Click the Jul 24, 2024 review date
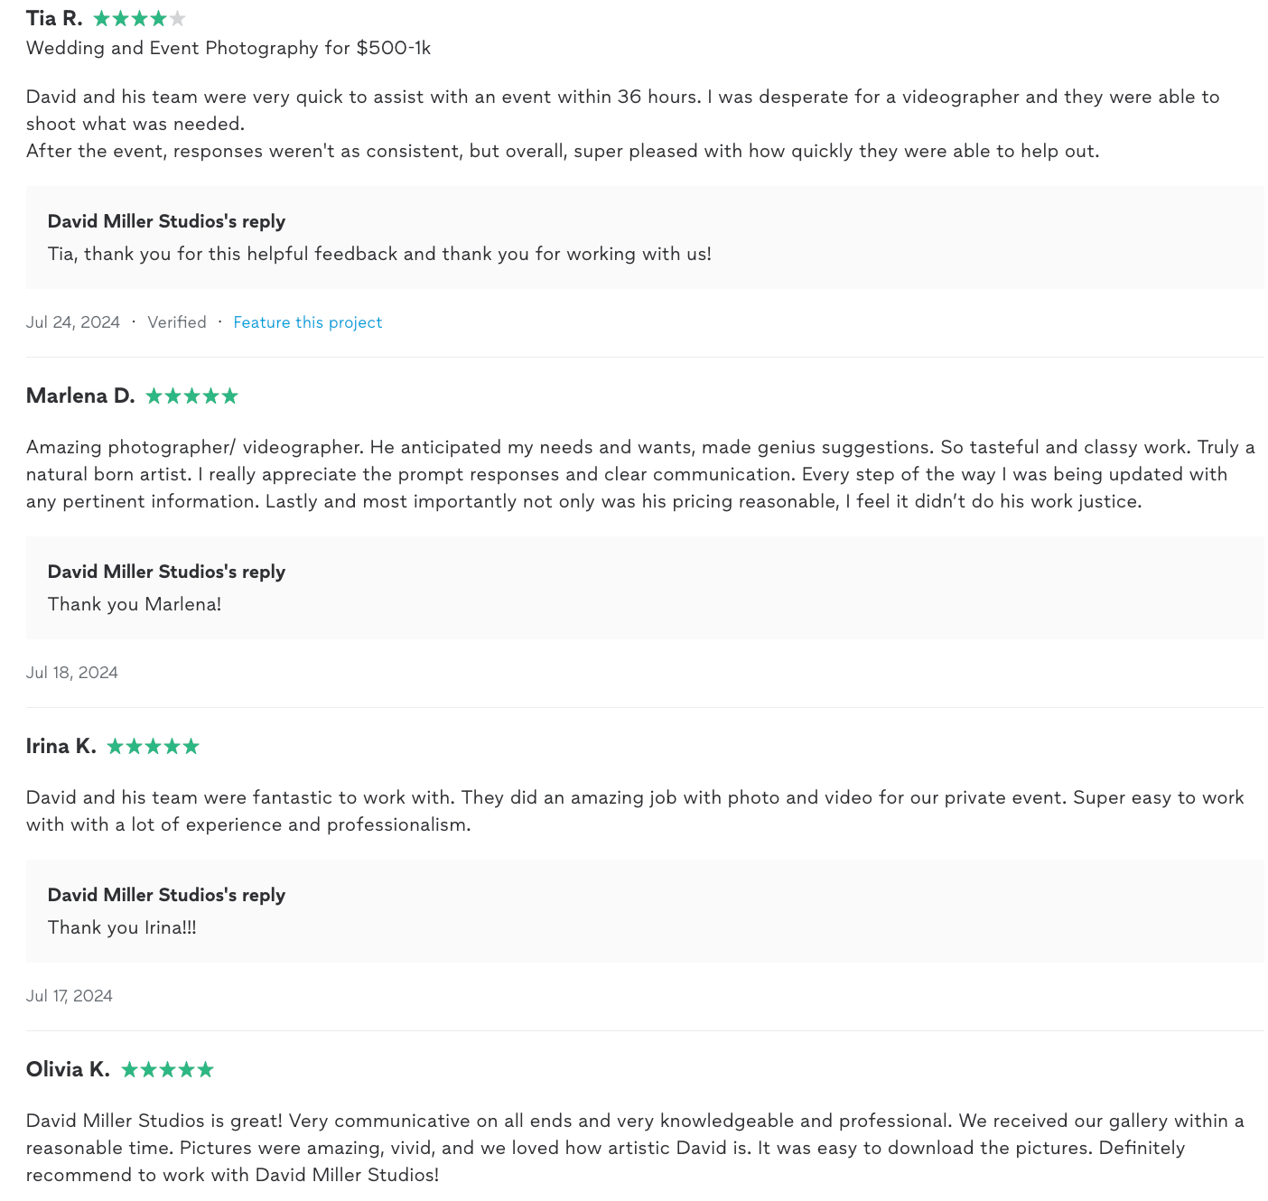The width and height of the screenshot is (1268, 1201). point(73,322)
